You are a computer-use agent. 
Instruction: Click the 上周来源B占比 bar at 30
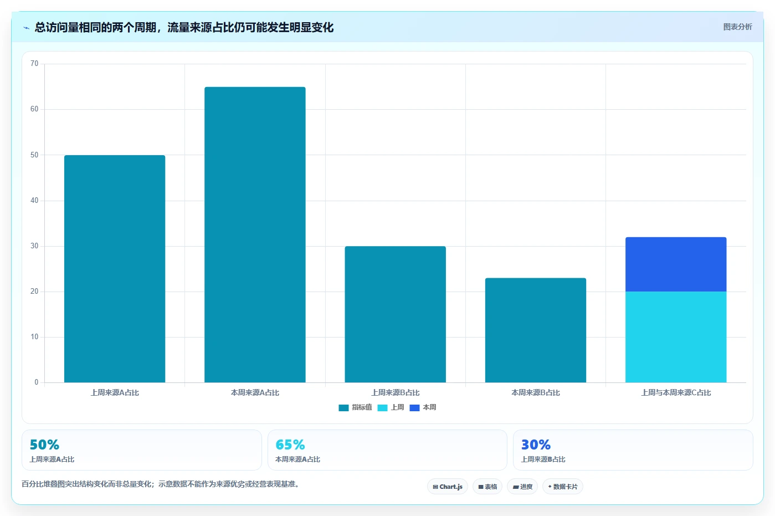point(395,314)
